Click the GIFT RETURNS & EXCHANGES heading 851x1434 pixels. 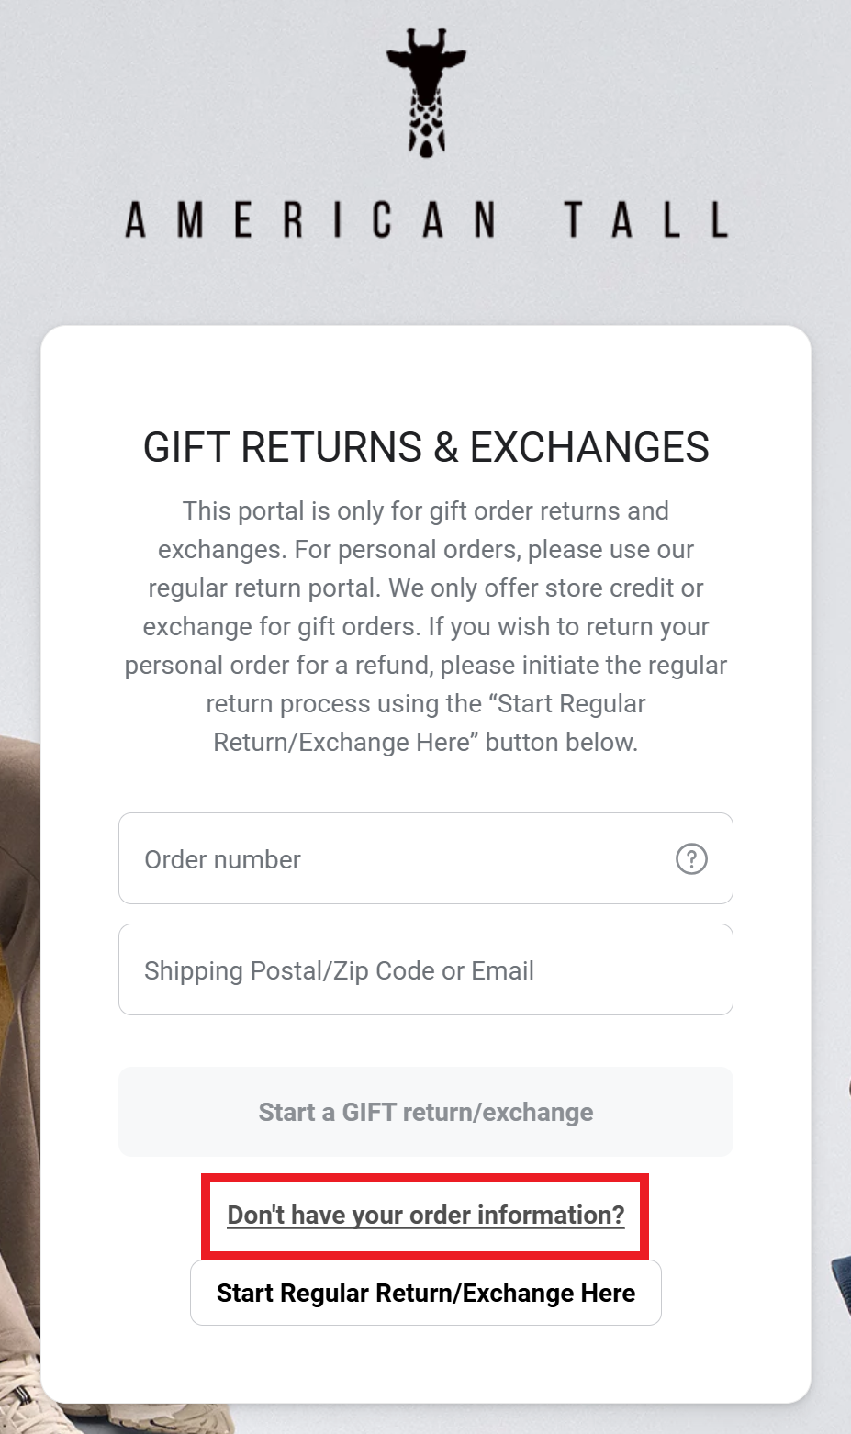coord(426,448)
